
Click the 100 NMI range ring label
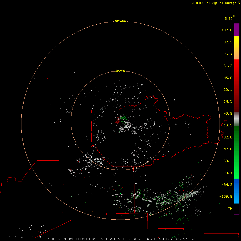(x=120, y=21)
